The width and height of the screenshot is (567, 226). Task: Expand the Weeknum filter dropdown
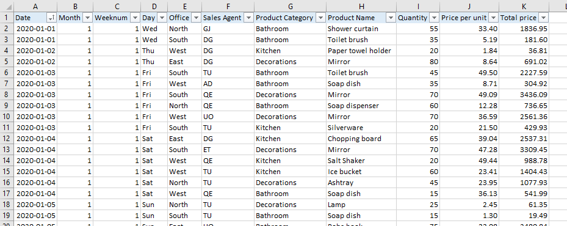click(x=135, y=18)
